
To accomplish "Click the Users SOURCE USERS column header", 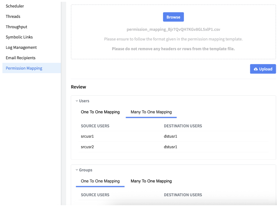I will click(x=95, y=126).
